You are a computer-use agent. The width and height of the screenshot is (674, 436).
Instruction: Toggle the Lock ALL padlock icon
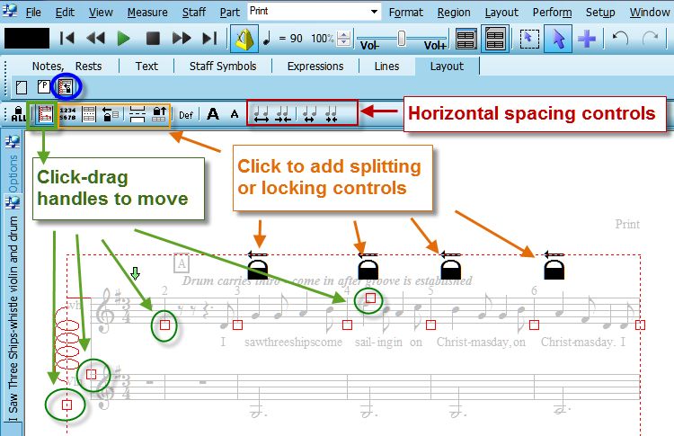pyautogui.click(x=17, y=114)
